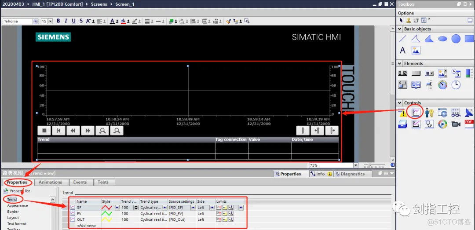This screenshot has height=230, width=475.
Task: Open Source settings dropdown for SP
Action: coord(193,208)
